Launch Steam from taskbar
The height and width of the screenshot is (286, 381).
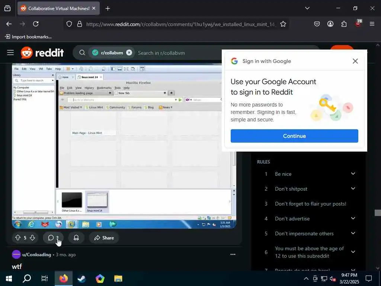tap(81, 279)
